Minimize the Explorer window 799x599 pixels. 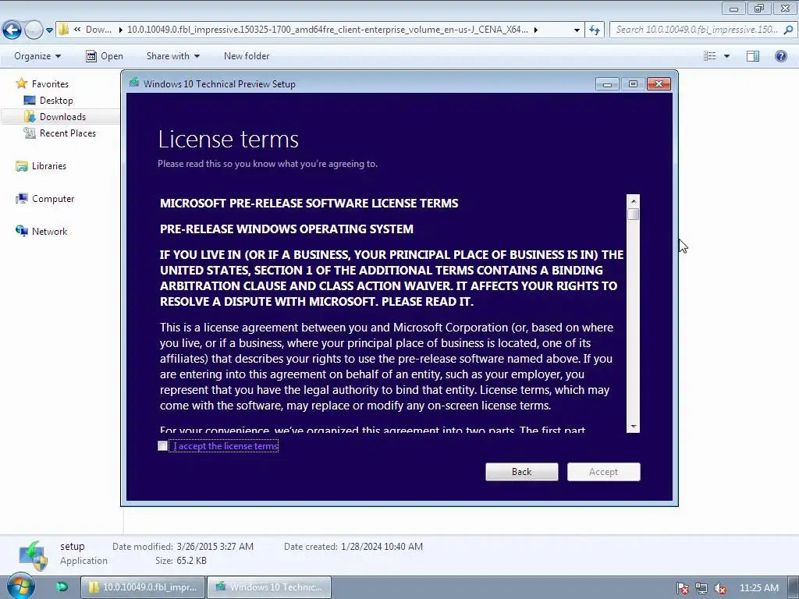pos(733,8)
